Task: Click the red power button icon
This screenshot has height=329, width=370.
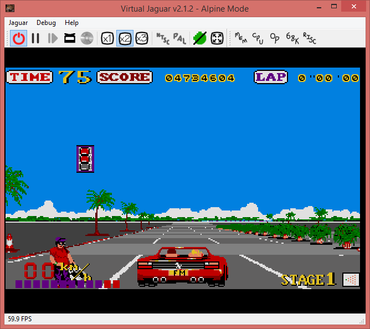Action: coord(19,38)
